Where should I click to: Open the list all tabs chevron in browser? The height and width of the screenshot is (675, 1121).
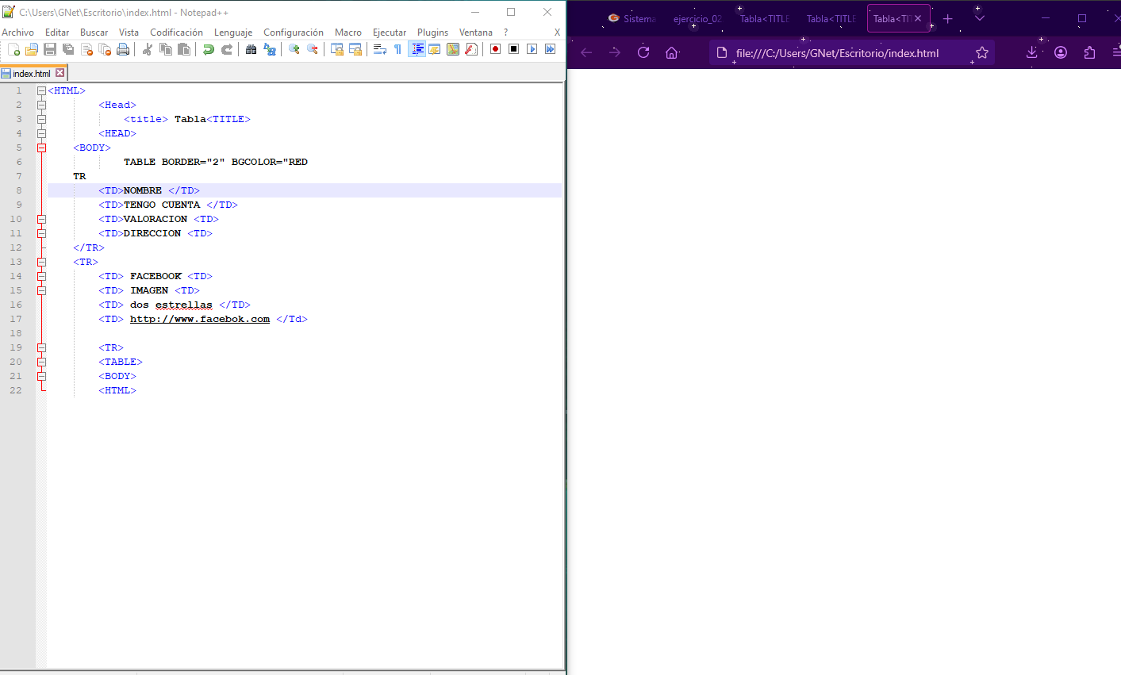tap(979, 18)
